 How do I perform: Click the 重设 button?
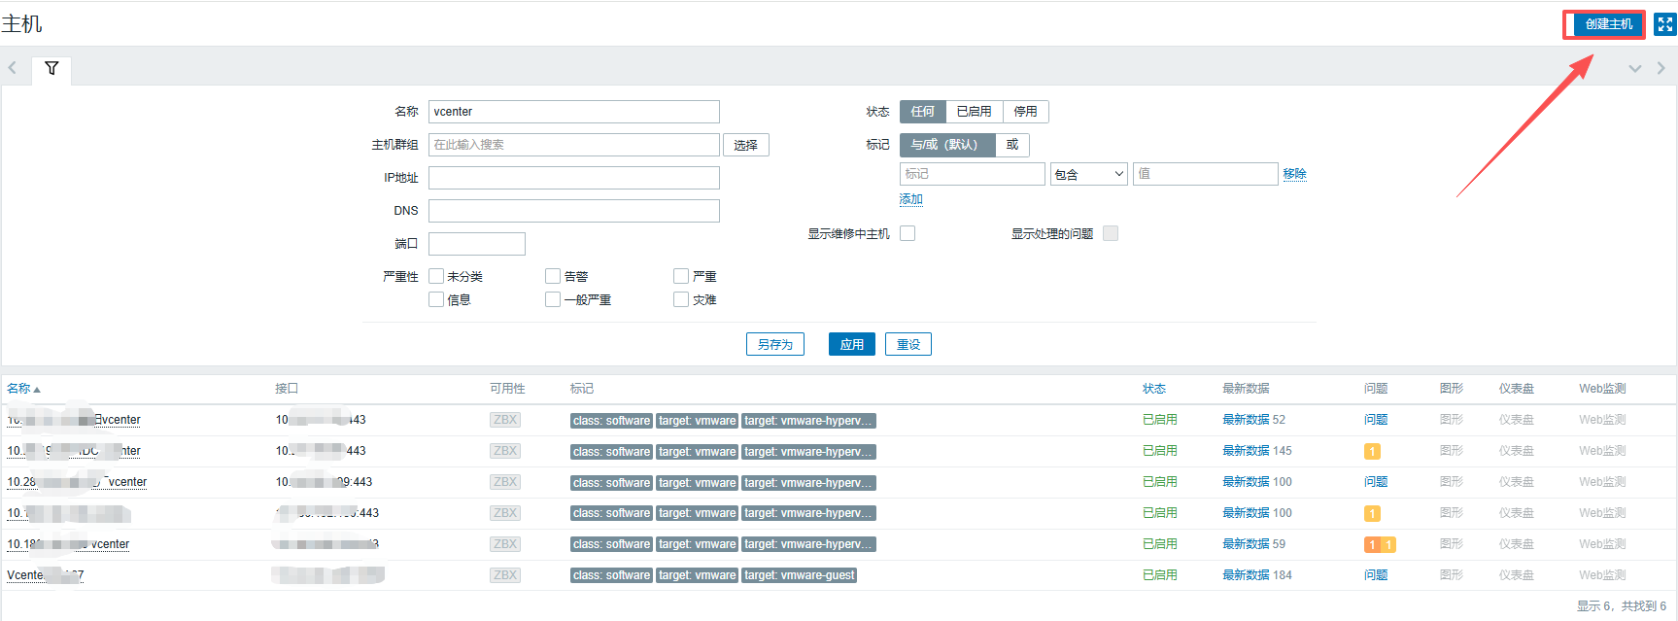(x=908, y=344)
